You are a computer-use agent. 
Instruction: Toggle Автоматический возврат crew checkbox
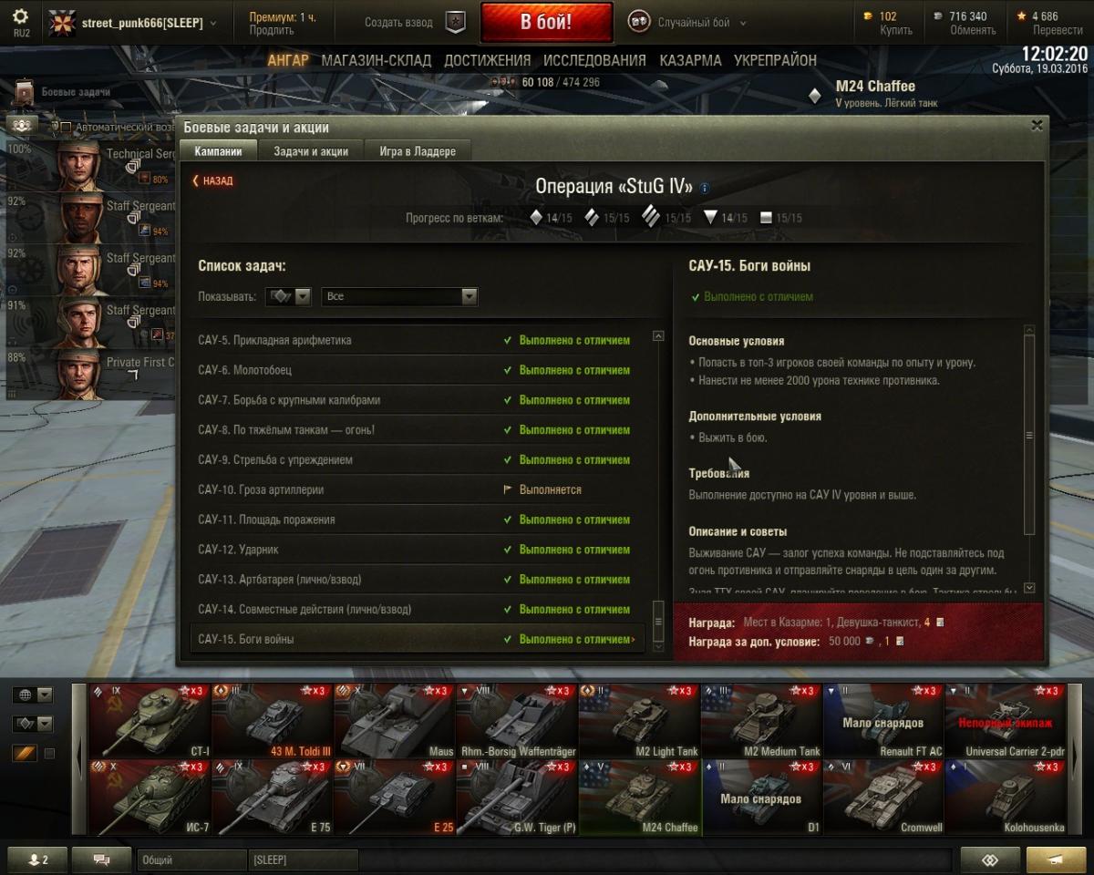click(x=65, y=128)
